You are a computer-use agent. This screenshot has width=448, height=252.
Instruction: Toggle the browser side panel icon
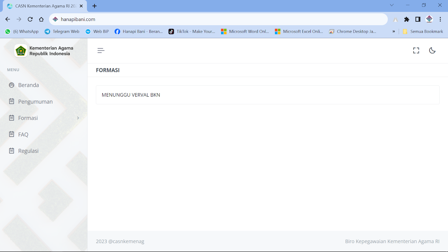418,19
